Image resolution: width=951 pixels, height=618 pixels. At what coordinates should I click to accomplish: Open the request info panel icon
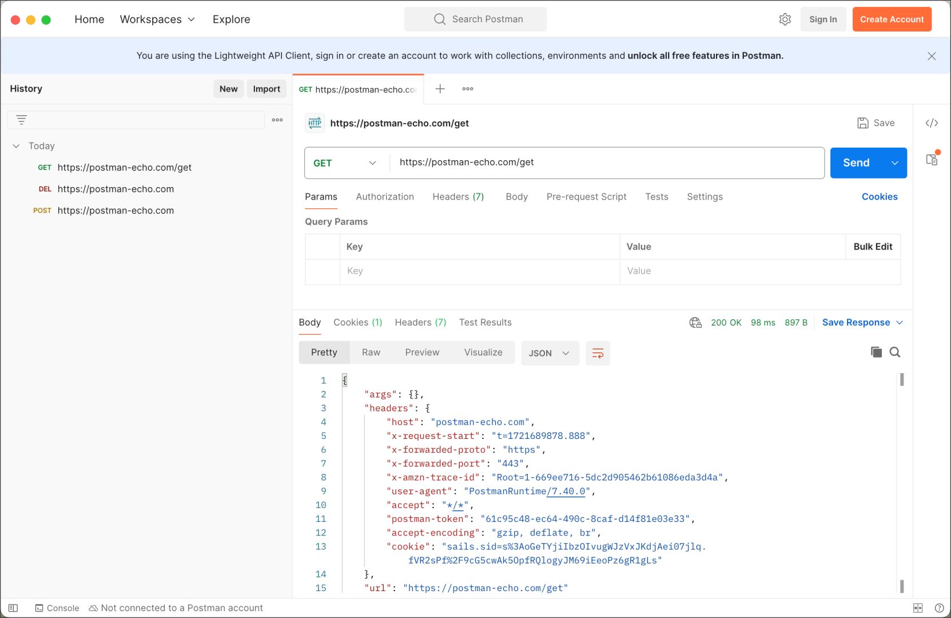(932, 159)
